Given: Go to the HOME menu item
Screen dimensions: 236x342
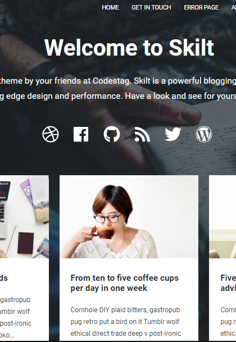Looking at the screenshot, I should point(111,7).
